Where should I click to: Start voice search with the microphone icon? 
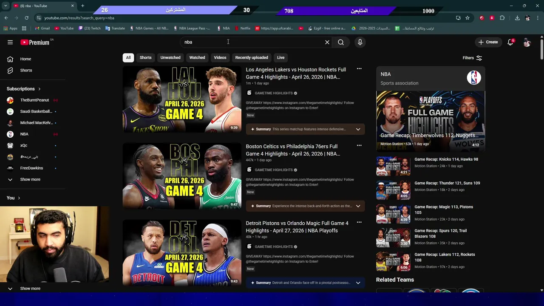(360, 42)
